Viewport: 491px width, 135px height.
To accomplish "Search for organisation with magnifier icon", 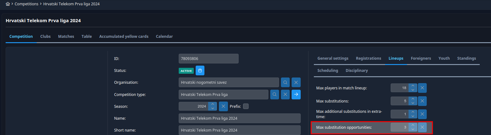I will 285,82.
